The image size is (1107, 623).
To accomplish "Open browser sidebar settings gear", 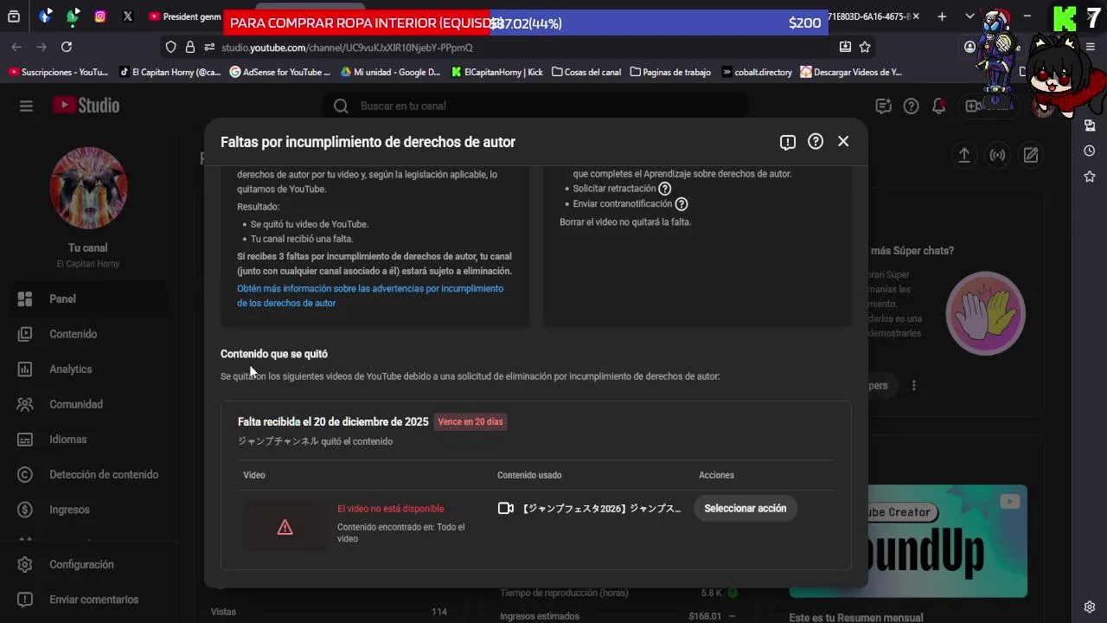I will click(x=1090, y=607).
